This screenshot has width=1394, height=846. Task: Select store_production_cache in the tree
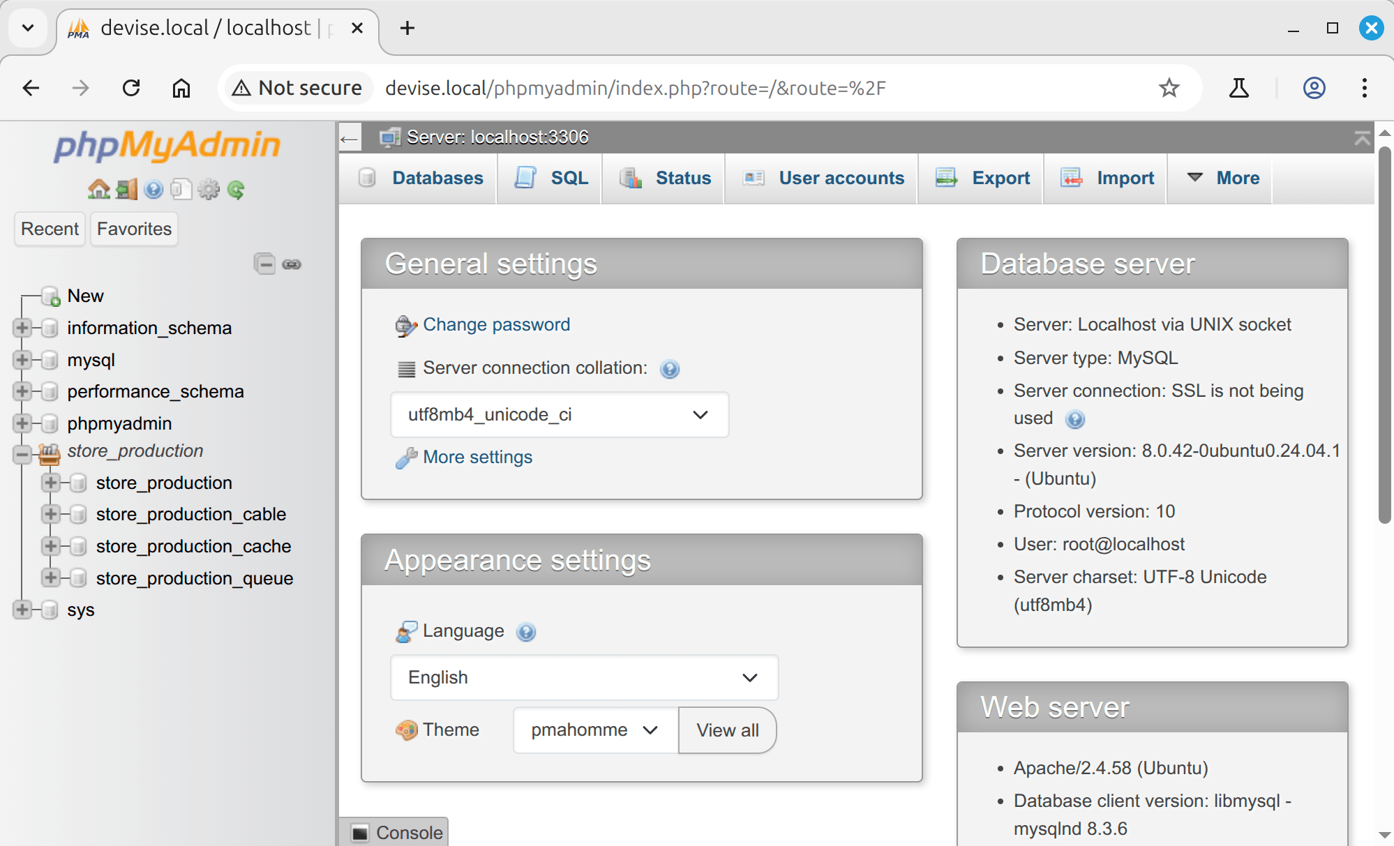(x=193, y=546)
